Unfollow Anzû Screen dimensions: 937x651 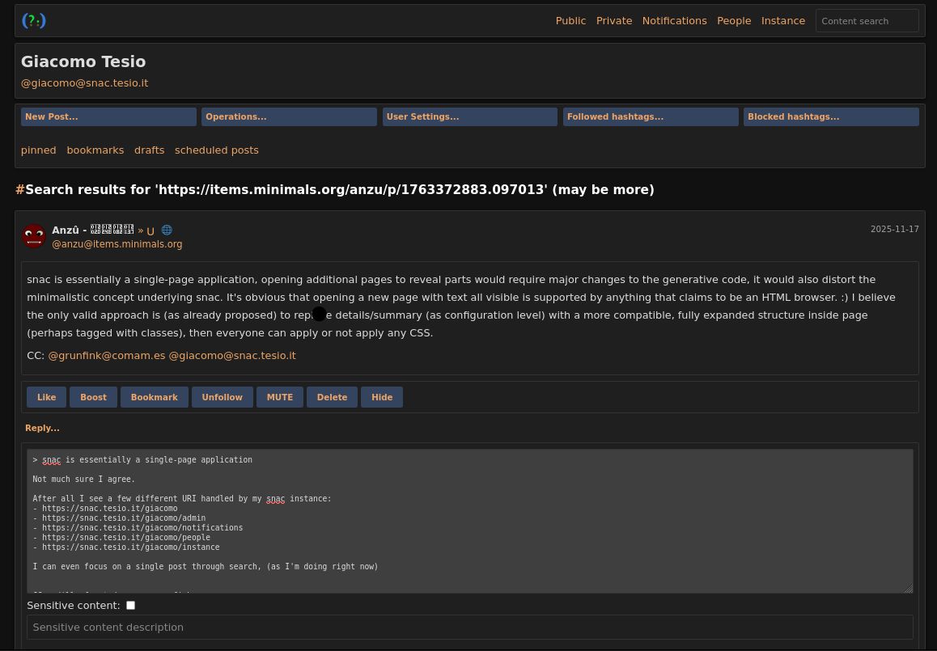[x=222, y=397]
